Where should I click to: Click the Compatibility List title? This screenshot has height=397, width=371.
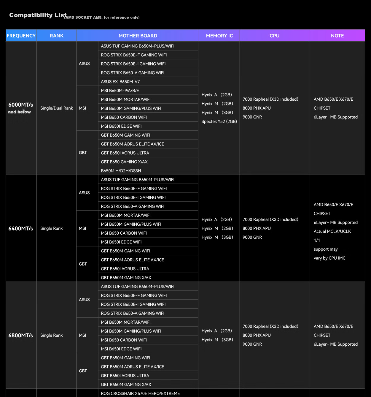click(38, 15)
